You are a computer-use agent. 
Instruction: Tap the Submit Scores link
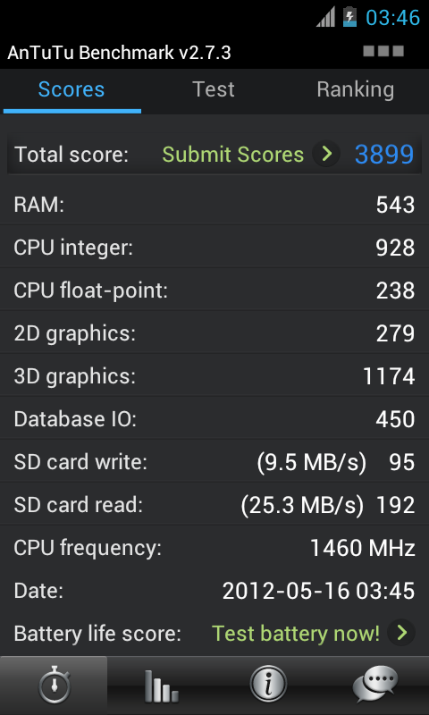233,155
